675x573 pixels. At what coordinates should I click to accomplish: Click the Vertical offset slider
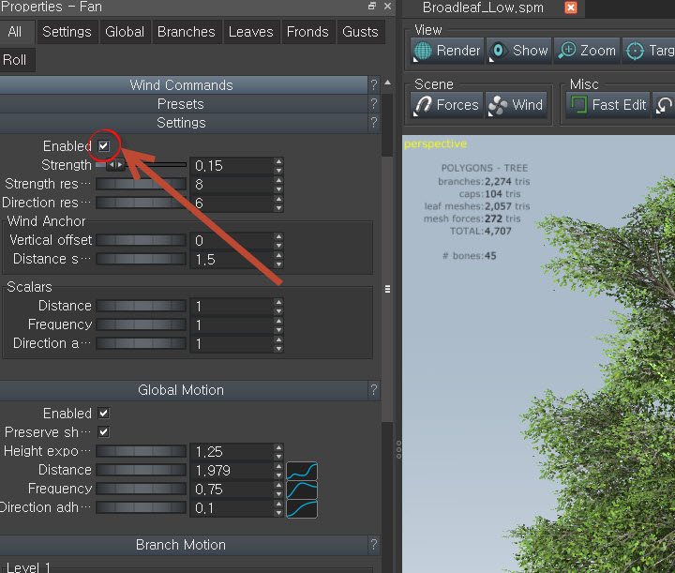(x=141, y=240)
